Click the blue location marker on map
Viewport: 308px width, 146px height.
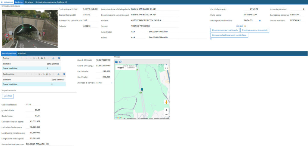pyautogui.click(x=142, y=90)
